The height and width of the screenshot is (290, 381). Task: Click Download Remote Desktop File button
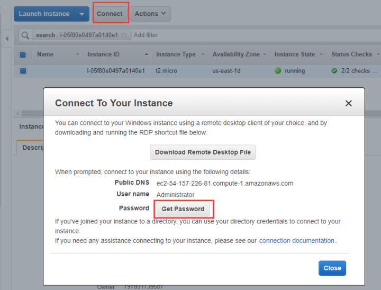(x=203, y=152)
